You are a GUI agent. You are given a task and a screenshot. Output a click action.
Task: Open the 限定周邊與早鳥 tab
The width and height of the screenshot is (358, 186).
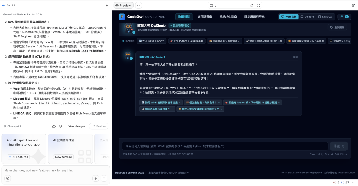pyautogui.click(x=255, y=17)
